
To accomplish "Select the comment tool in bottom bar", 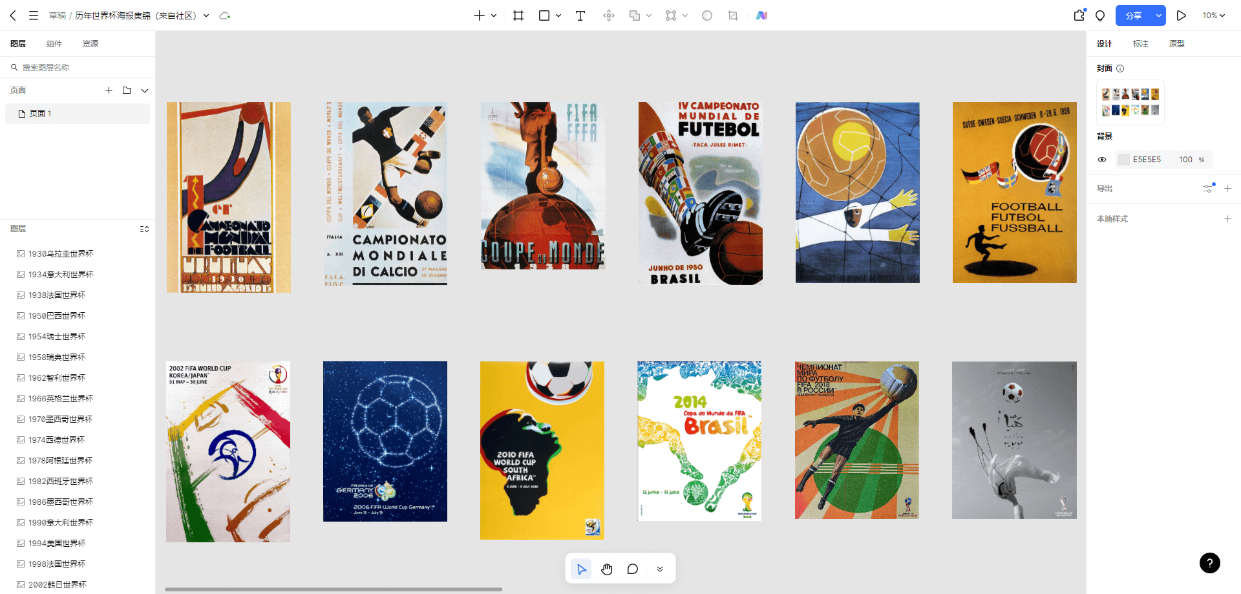I will pos(633,569).
